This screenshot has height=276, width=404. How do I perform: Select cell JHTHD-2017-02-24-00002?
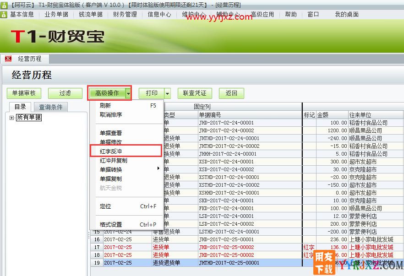point(250,146)
